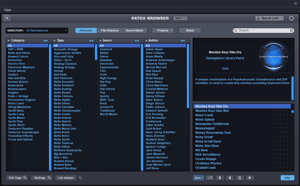Toggle the Info button

287,178
